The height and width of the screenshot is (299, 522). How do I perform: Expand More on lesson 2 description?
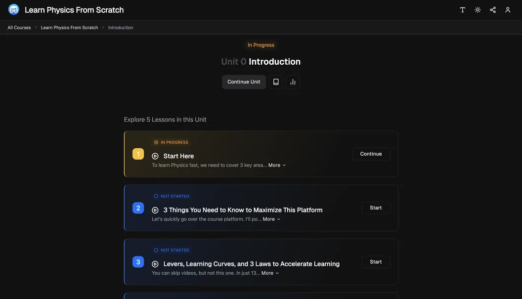click(x=271, y=219)
